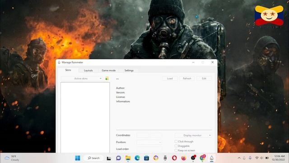The image size is (289, 163).
Task: Launch the Chat app from the taskbar
Action: coord(118,158)
